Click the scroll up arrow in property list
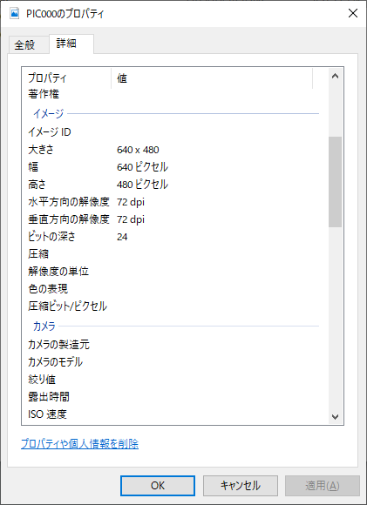 tap(335, 76)
